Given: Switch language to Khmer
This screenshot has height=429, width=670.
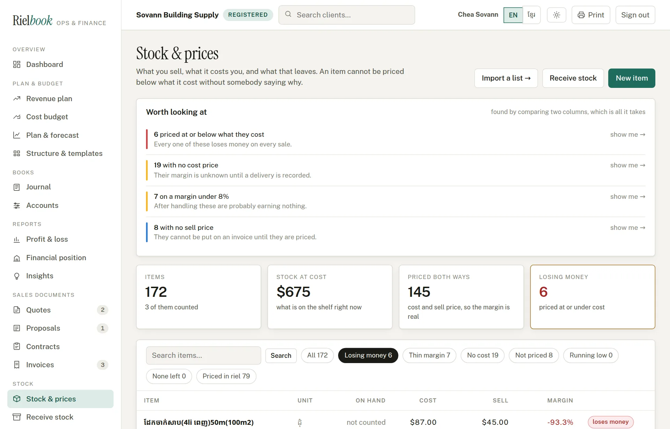Looking at the screenshot, I should [531, 15].
